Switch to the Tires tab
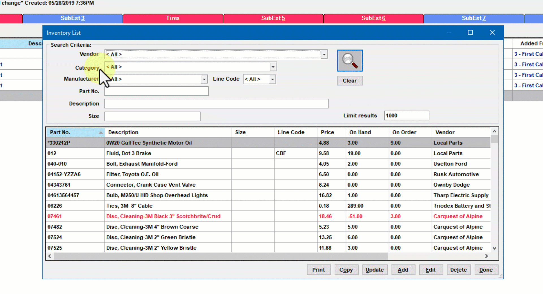Screen dimensions: 543x294 coord(173,18)
